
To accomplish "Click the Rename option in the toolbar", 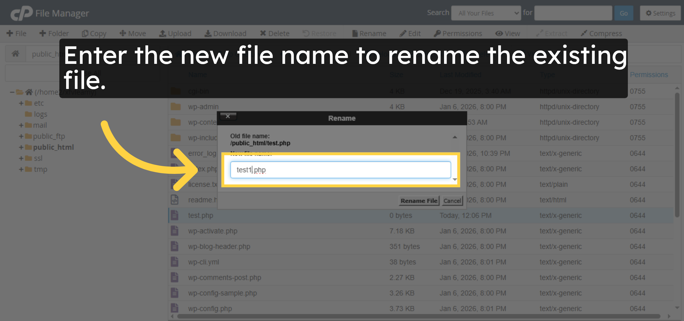I will [x=369, y=33].
